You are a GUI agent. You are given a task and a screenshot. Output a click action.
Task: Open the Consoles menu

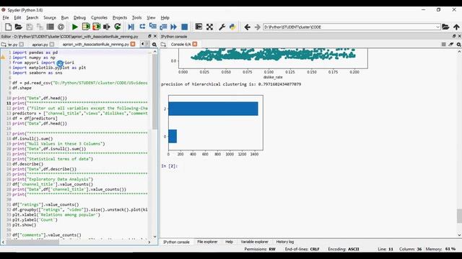[x=99, y=17]
